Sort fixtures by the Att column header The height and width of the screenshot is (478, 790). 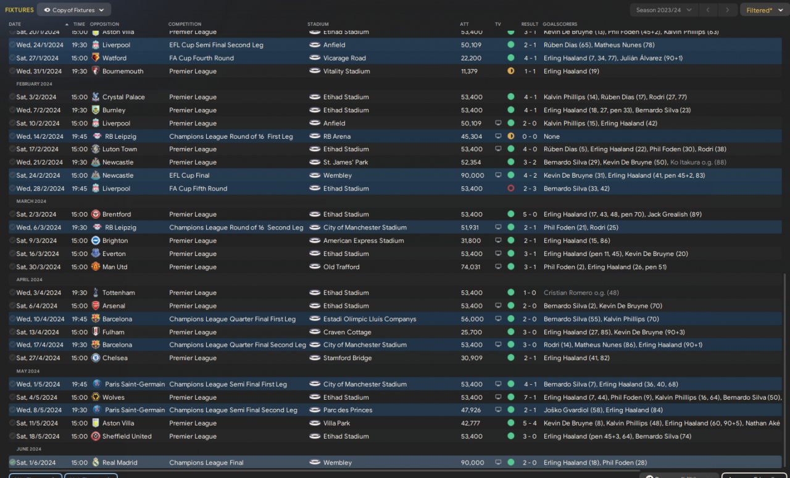[464, 24]
